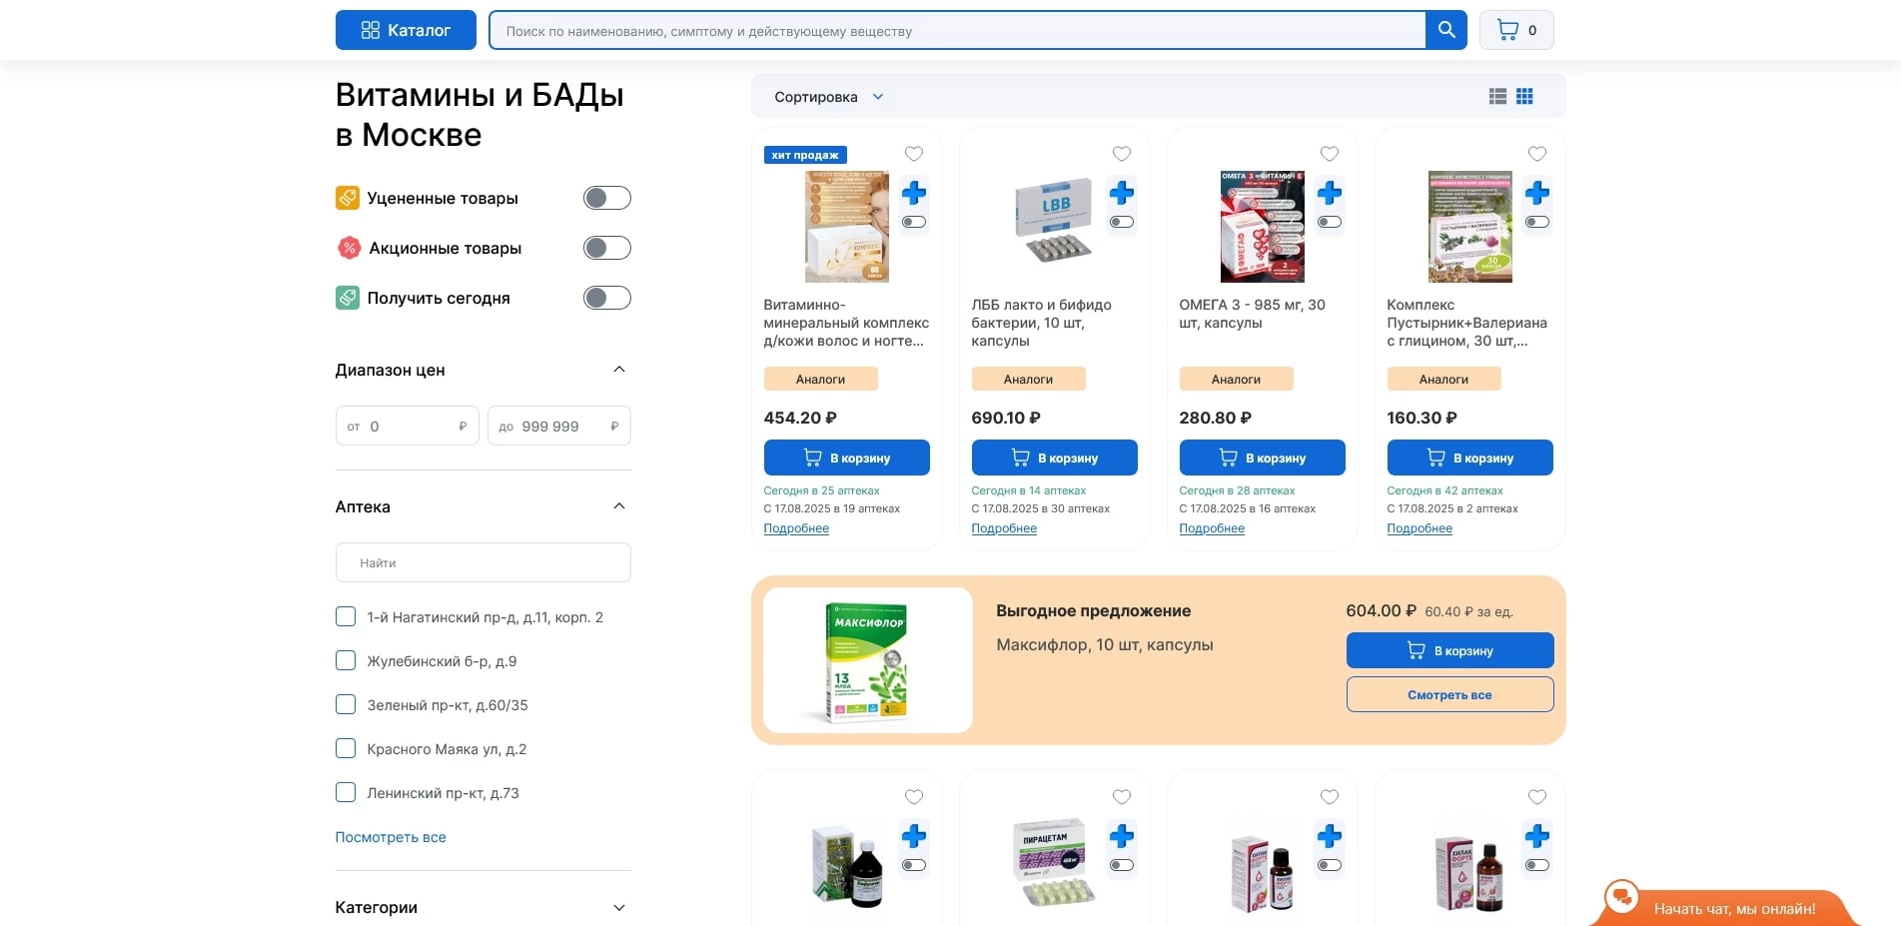This screenshot has width=1901, height=926.
Task: Collapse the Диапазон цен section
Action: [619, 369]
